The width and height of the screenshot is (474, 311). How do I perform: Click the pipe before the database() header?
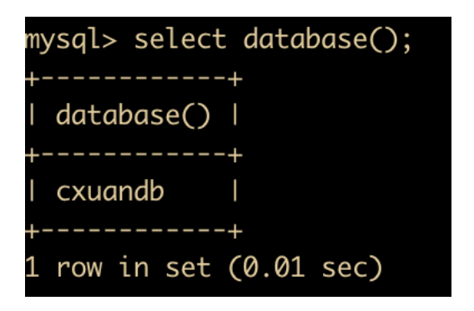[x=32, y=115]
